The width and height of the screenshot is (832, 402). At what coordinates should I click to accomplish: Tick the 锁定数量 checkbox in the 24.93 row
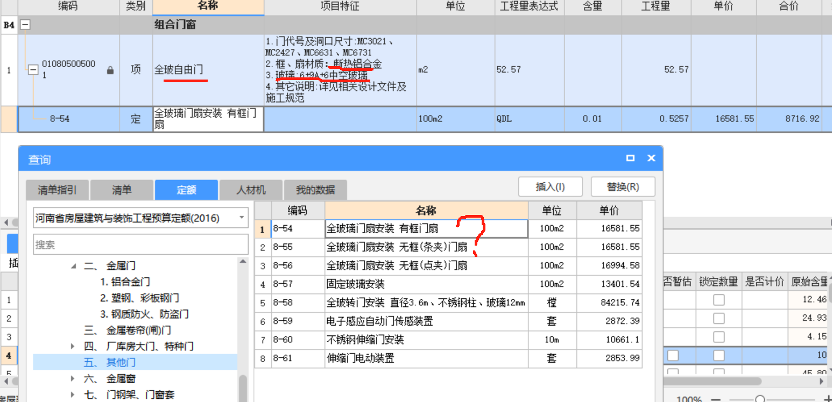[x=719, y=318]
